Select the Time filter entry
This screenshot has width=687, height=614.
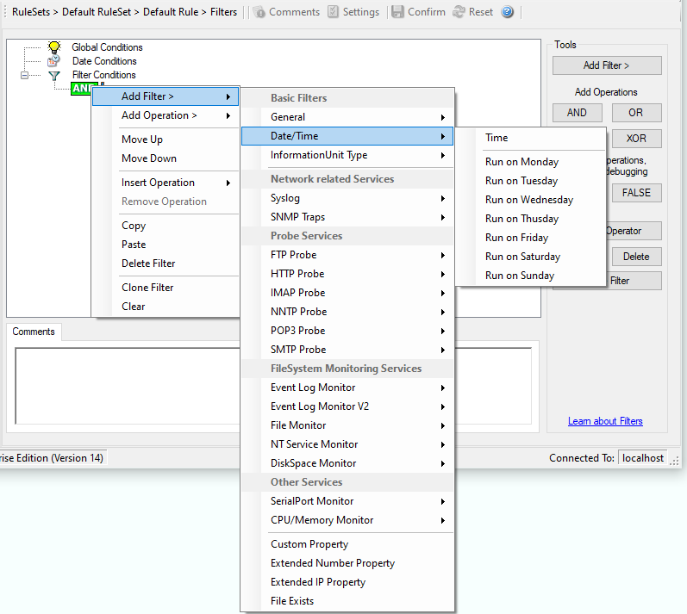497,138
